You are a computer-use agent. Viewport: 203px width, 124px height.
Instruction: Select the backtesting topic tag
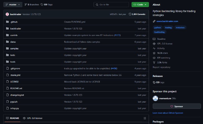pyautogui.click(x=159, y=32)
